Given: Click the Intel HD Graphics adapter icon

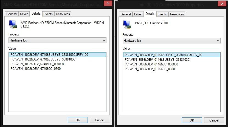Looking at the screenshot, I should click(127, 24).
